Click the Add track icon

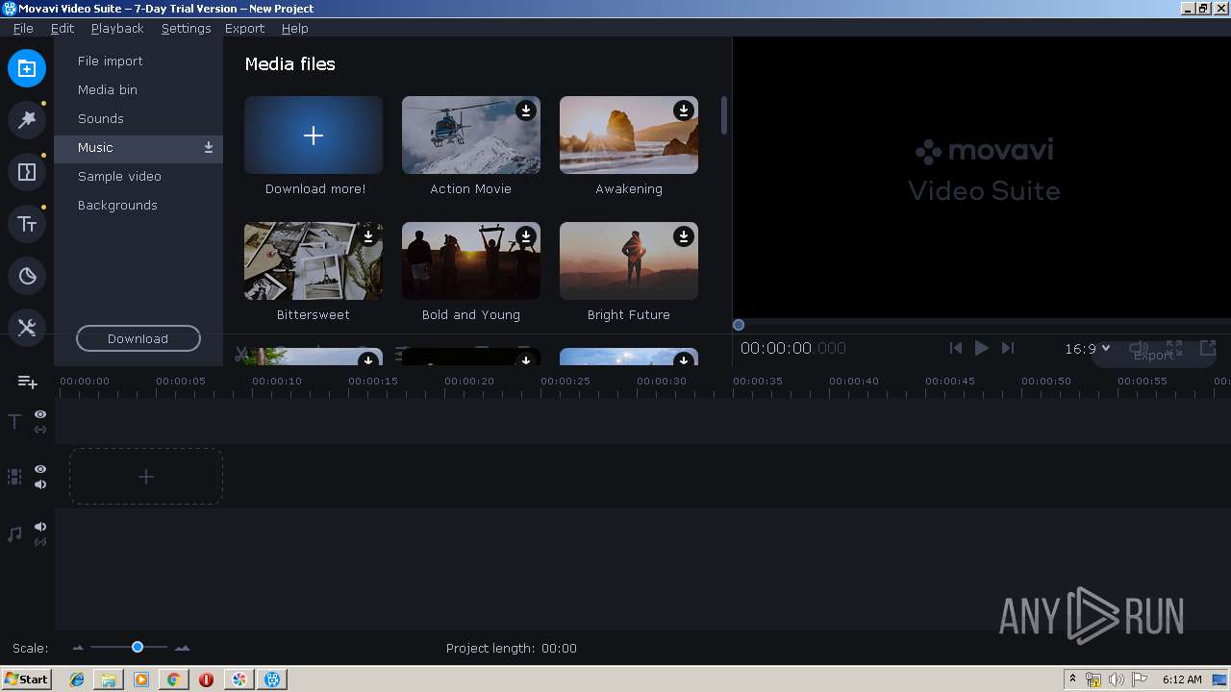(x=28, y=382)
